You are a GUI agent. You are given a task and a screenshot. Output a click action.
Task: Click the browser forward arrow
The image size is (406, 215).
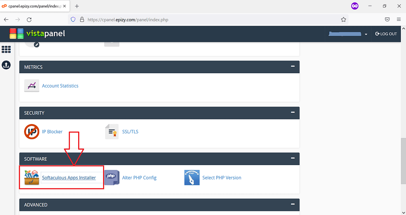click(x=17, y=20)
